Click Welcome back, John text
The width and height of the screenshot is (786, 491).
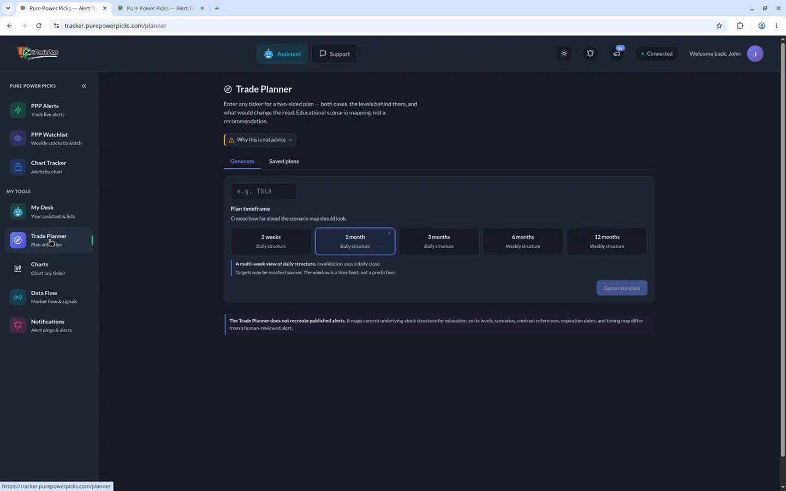click(x=714, y=53)
